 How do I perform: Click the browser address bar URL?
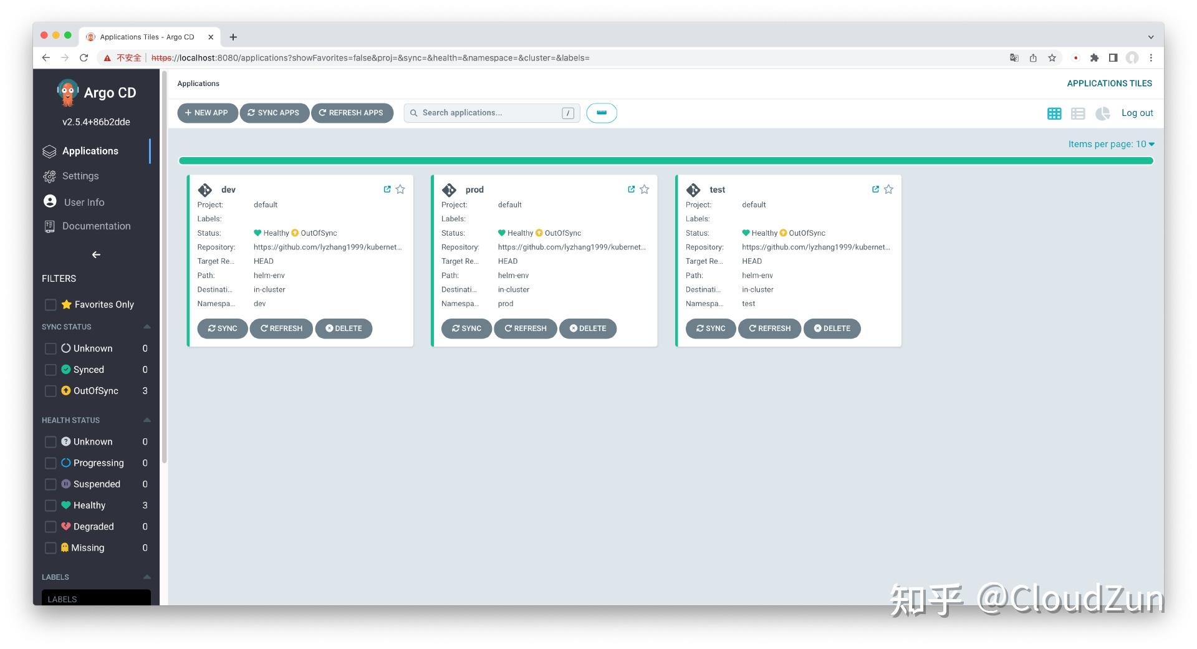[371, 58]
